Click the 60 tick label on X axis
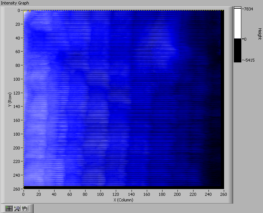 [69, 194]
